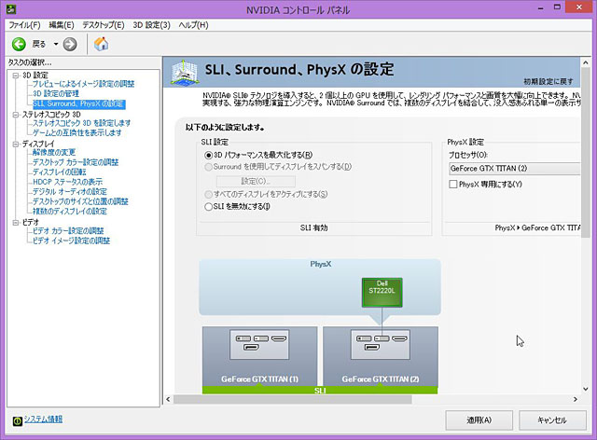This screenshot has width=597, height=440.
Task: Maximize the NVIDIA control panel window
Action: pos(557,7)
